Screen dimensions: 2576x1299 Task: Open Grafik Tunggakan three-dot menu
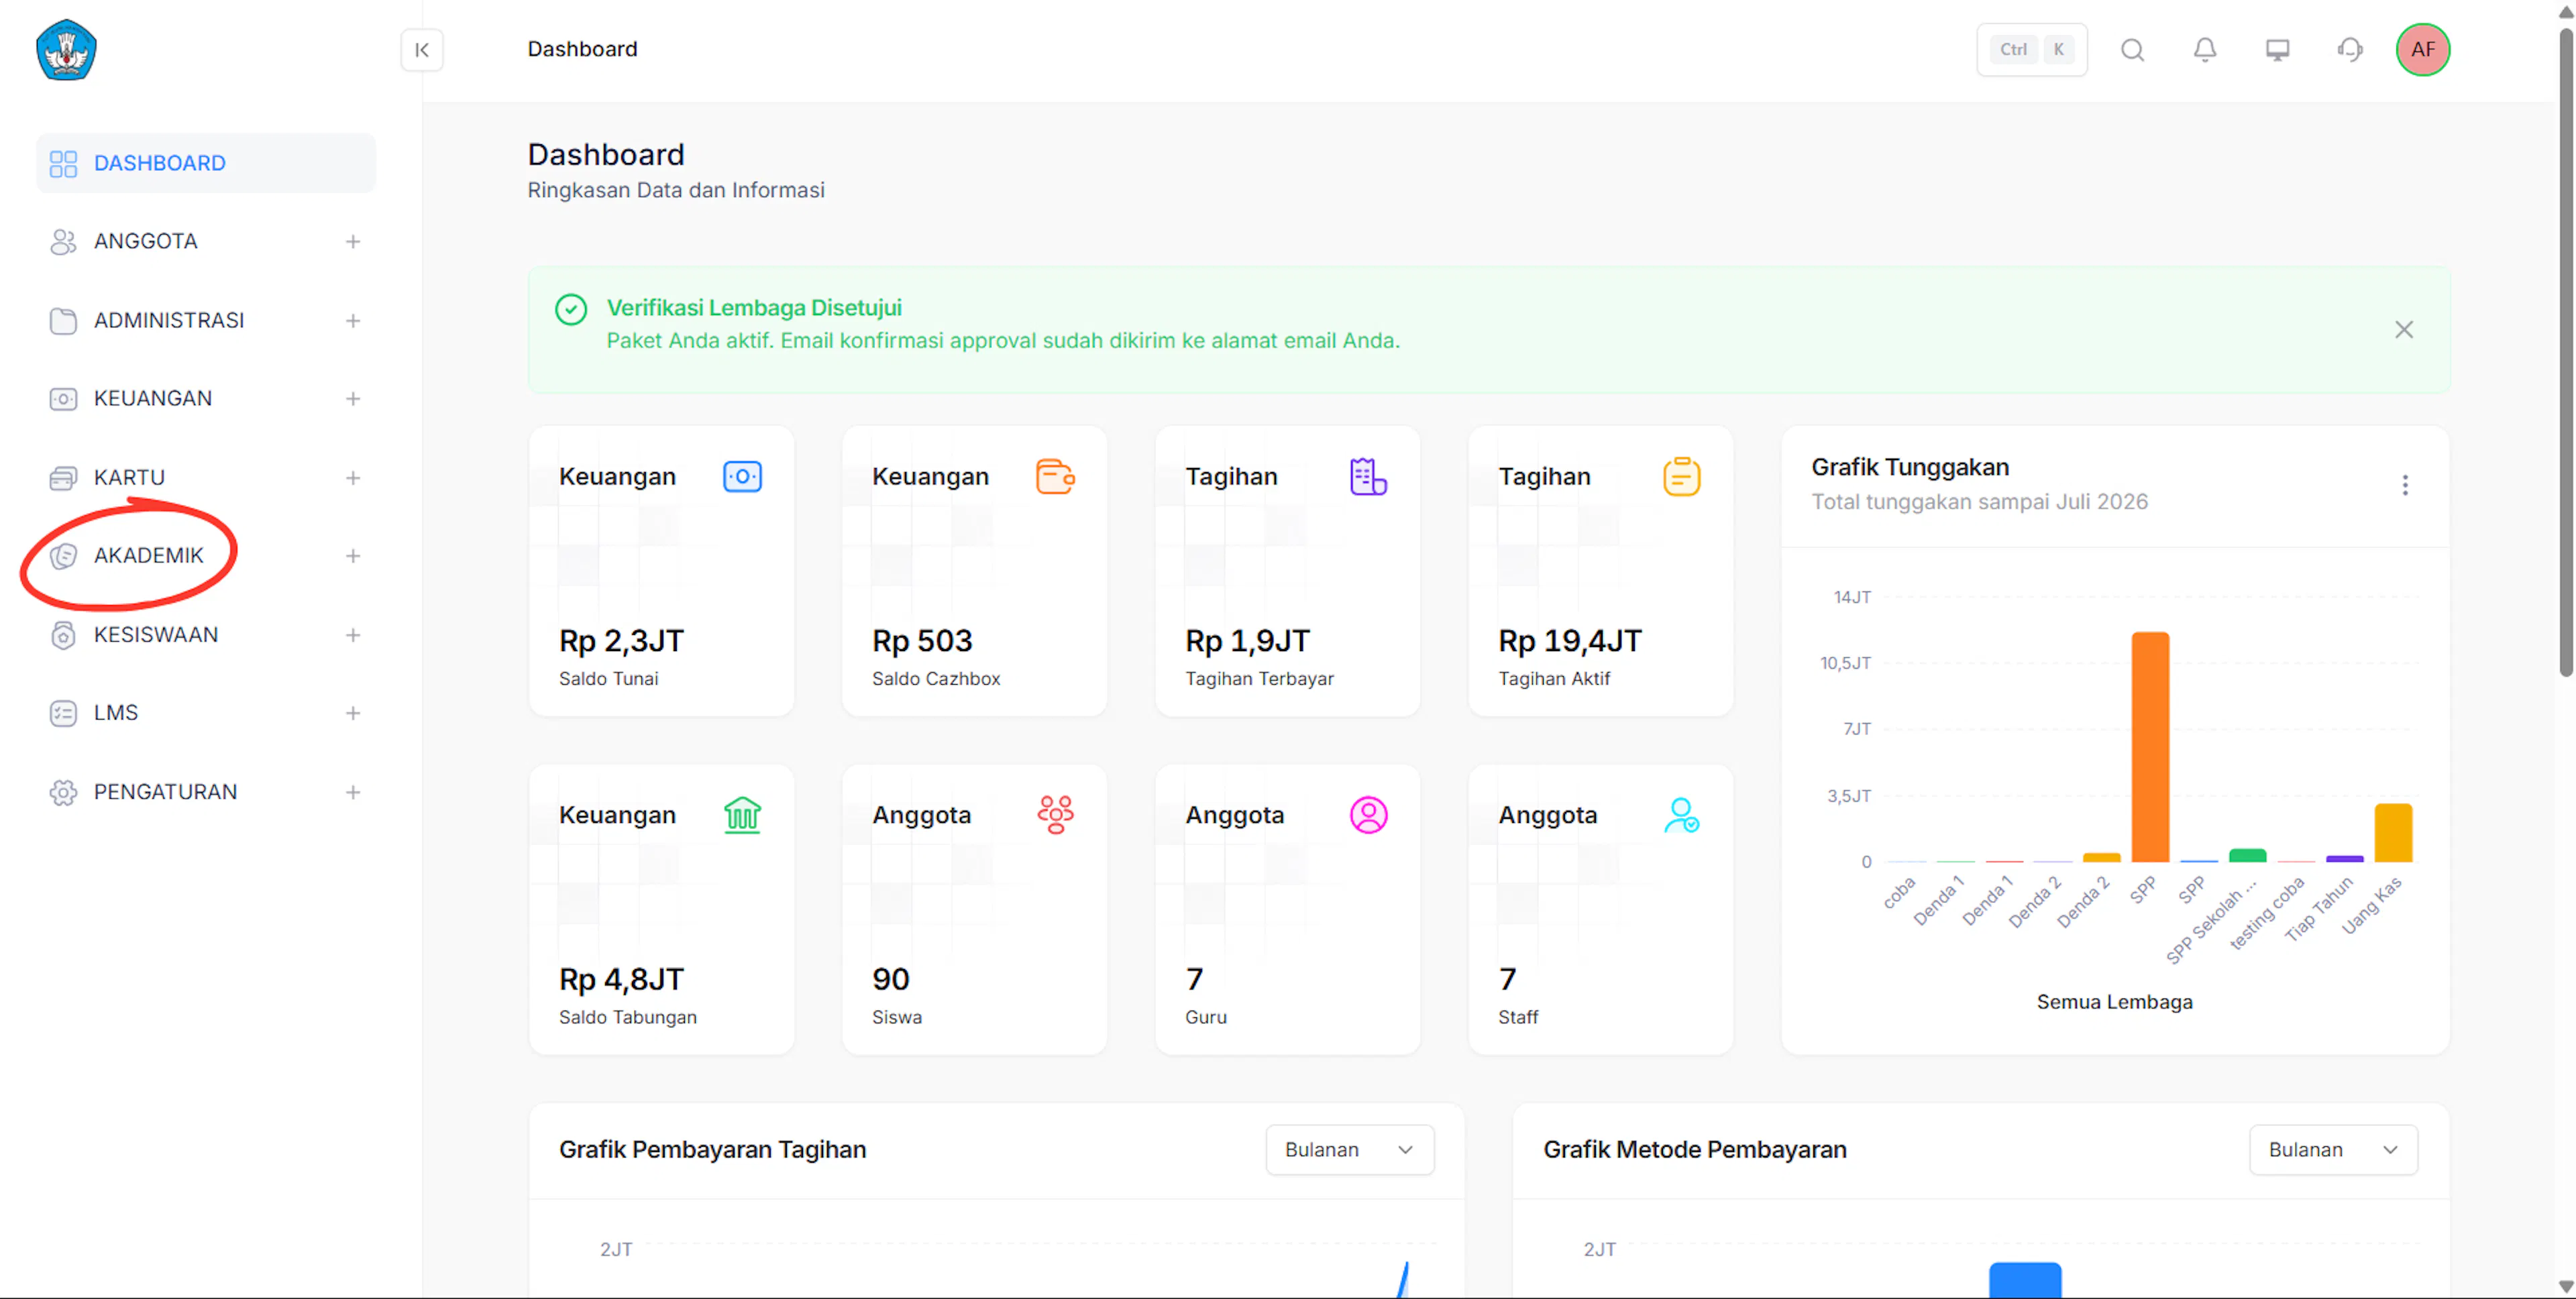2405,486
